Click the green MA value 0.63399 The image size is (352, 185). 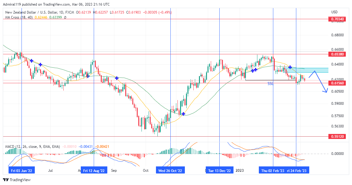point(55,17)
